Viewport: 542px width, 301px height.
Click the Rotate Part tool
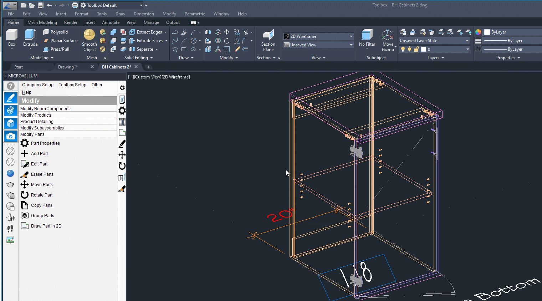coord(41,195)
